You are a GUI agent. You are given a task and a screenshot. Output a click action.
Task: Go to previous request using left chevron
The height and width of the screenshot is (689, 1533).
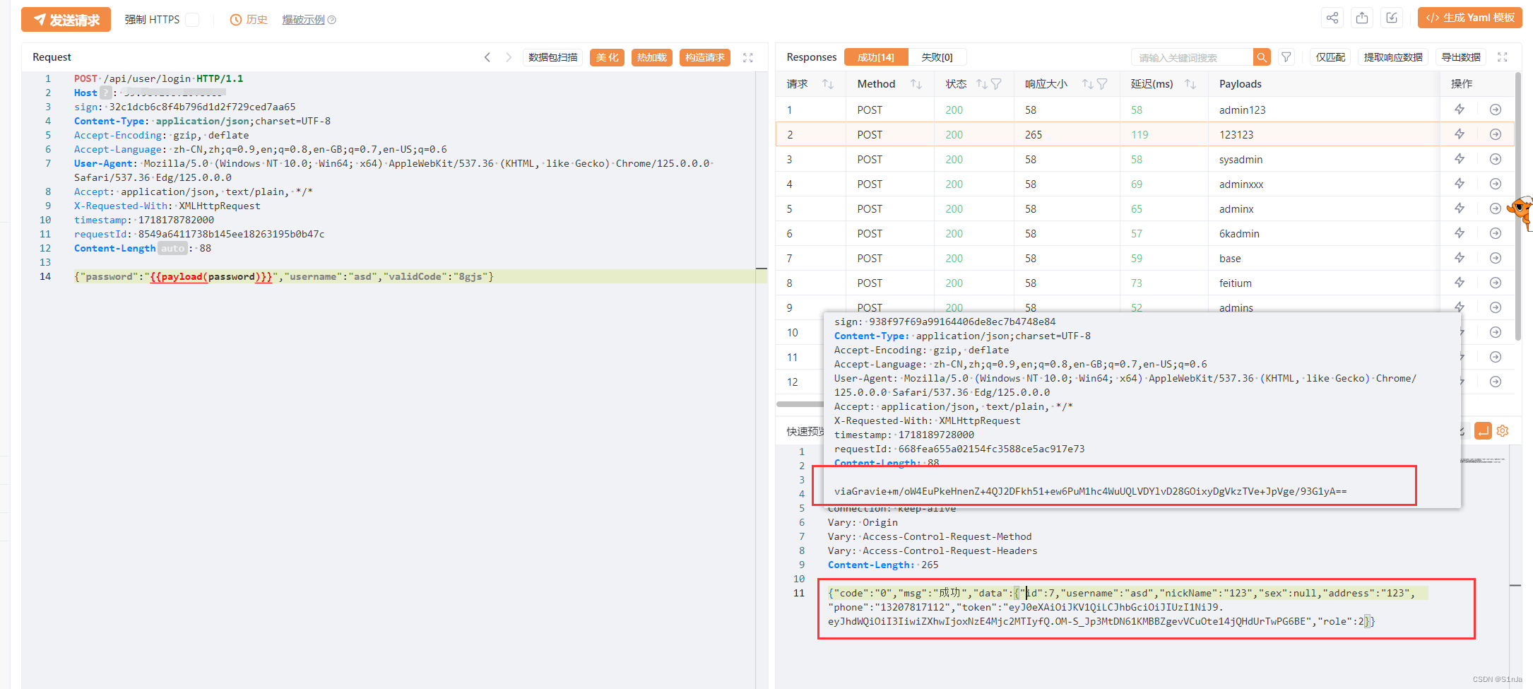[x=487, y=57]
